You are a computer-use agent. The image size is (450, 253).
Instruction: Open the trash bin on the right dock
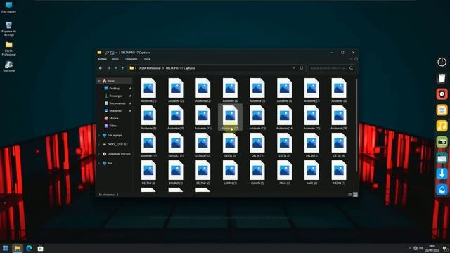[442, 78]
